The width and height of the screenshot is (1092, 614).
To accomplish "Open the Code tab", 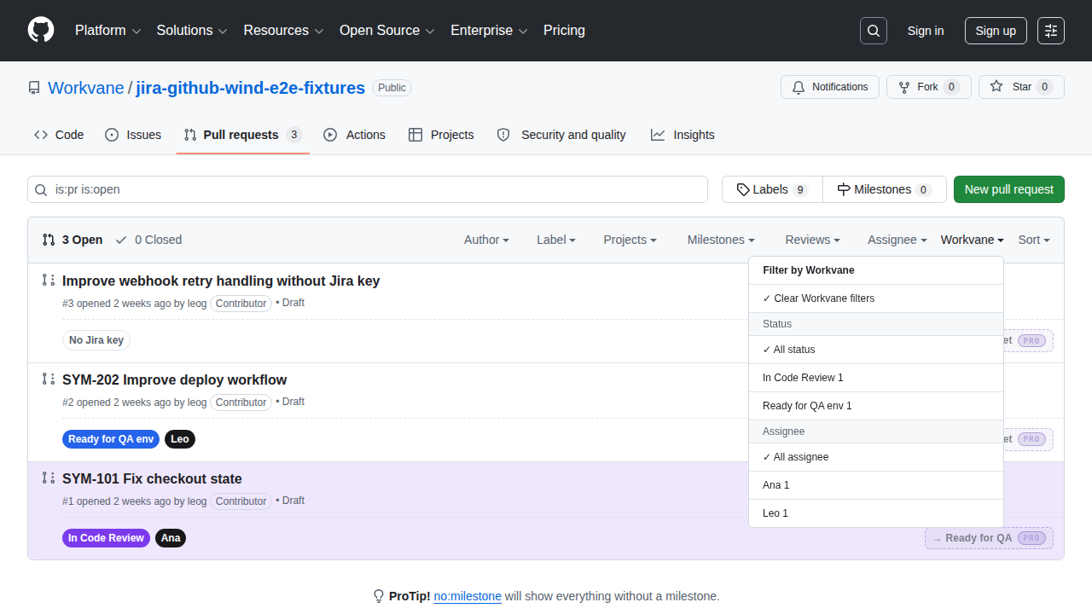I will (59, 135).
